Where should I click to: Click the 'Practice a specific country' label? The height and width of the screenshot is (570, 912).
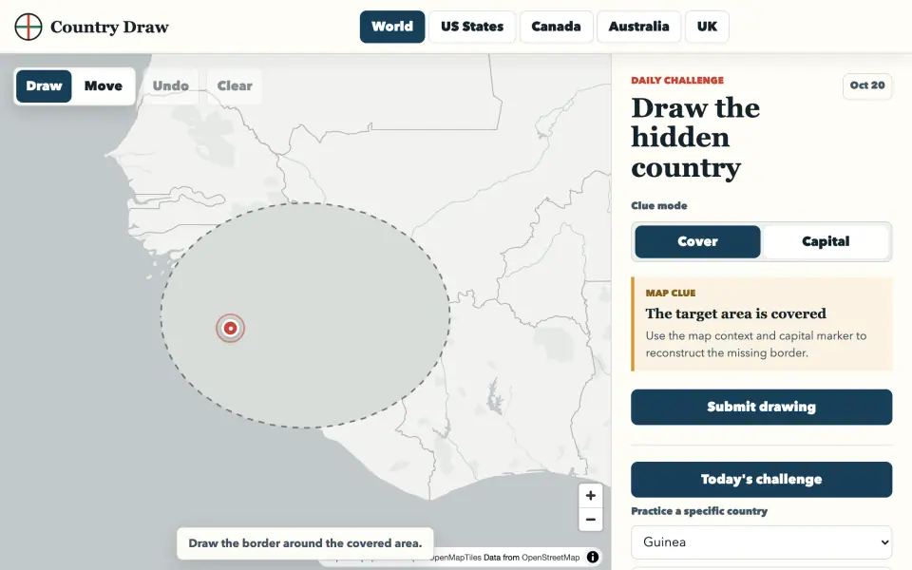699,511
